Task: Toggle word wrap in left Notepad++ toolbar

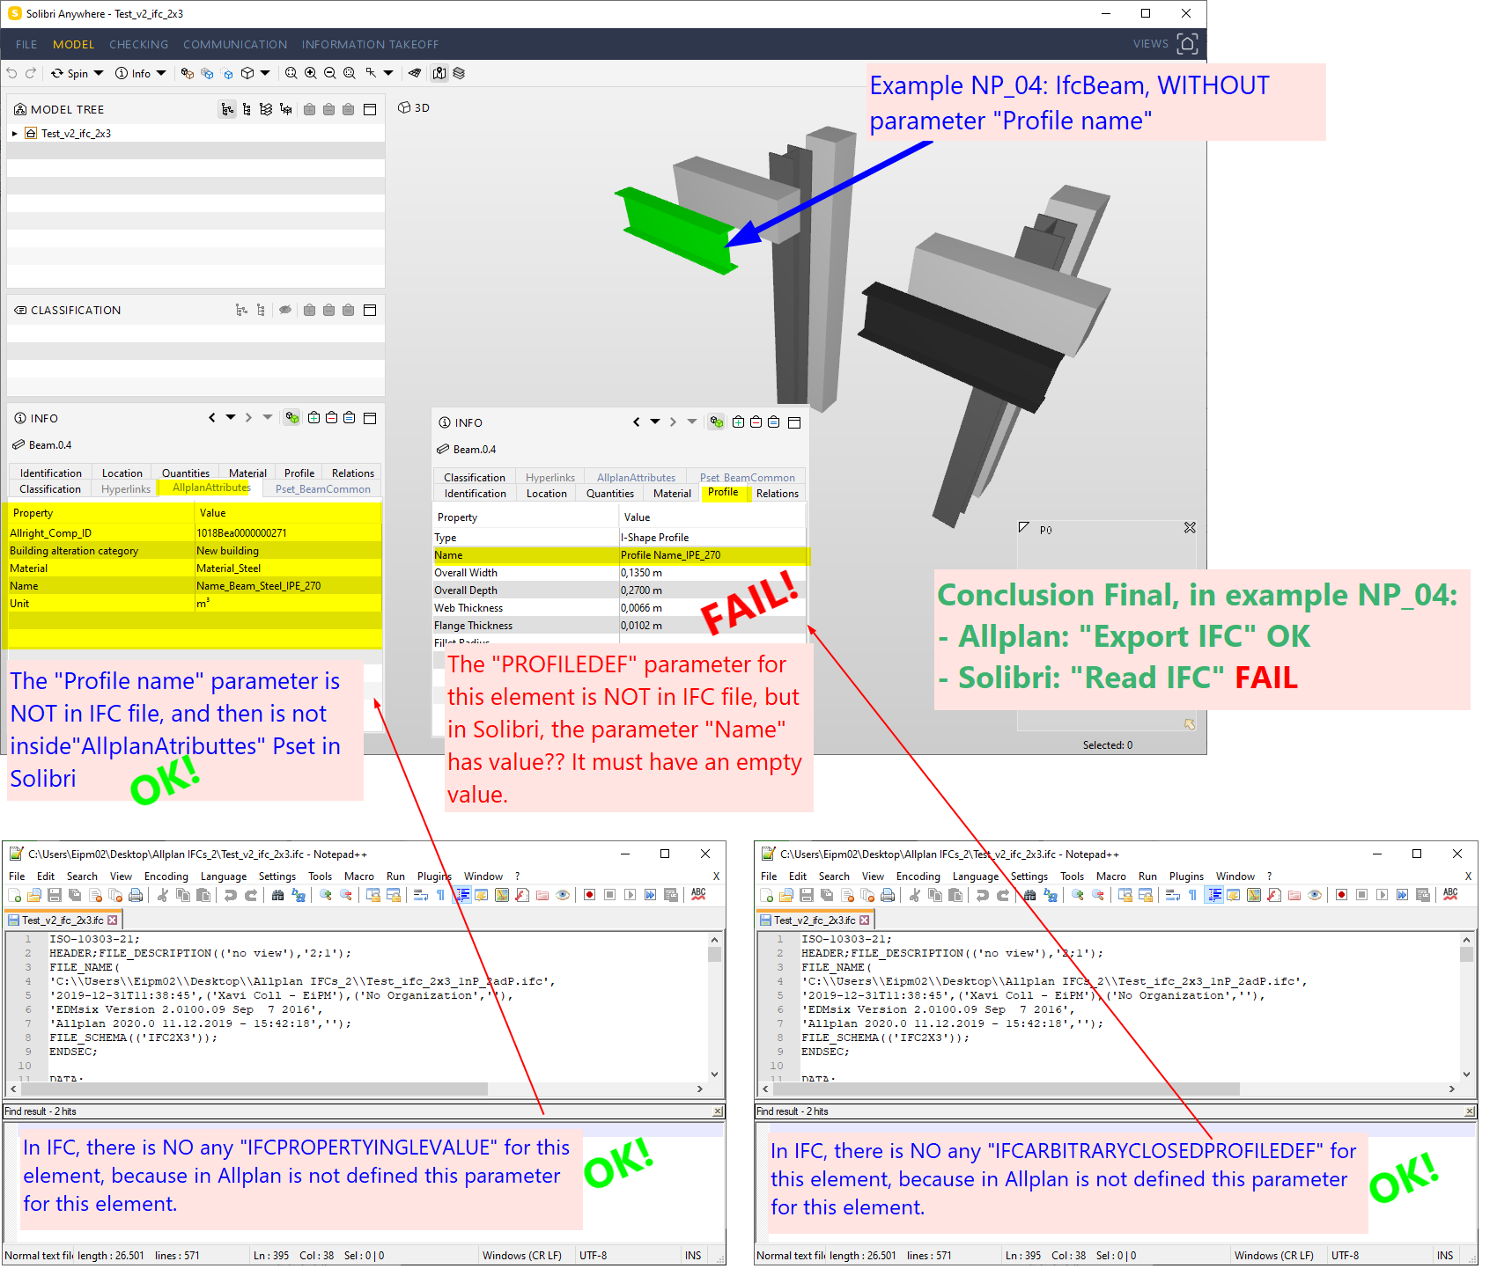Action: (x=420, y=895)
